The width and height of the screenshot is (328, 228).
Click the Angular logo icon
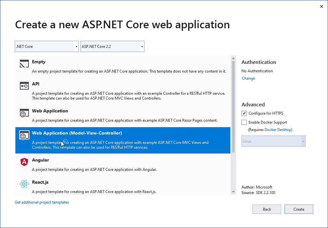[24, 162]
